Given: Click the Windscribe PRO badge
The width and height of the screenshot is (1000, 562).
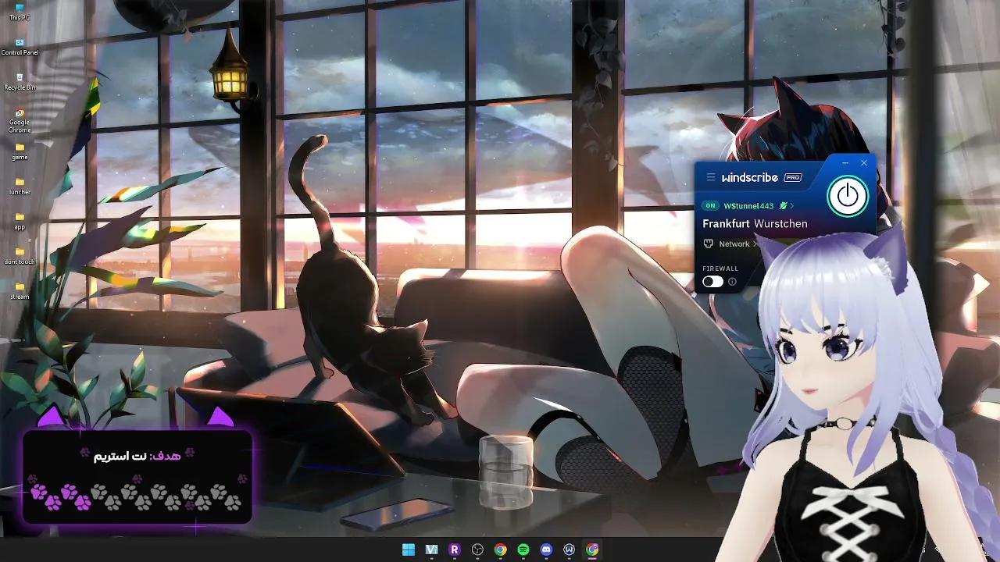Looking at the screenshot, I should 793,178.
